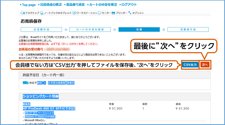The image size is (225, 125).
Task: Click Windows 11 Home (日本語版) item
Action: [40, 117]
